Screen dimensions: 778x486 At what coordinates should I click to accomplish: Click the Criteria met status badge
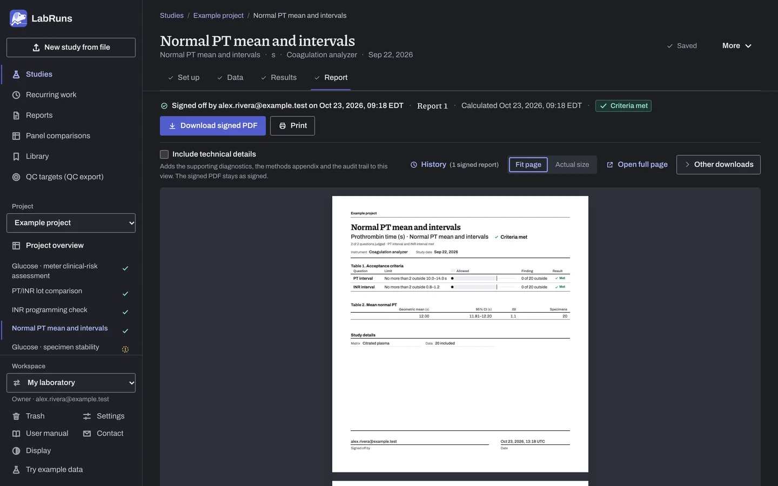click(x=623, y=106)
